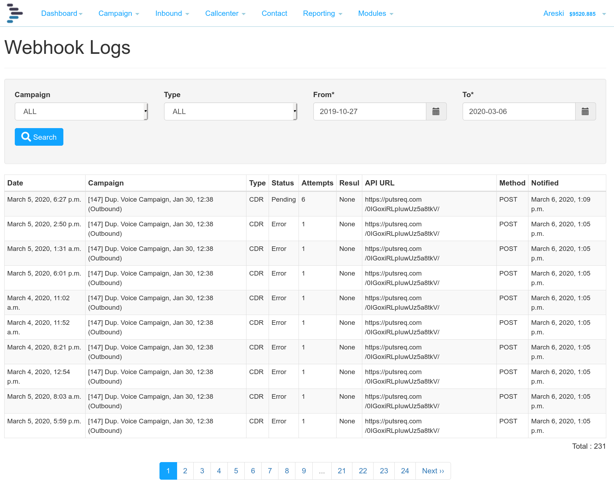The image size is (614, 492).
Task: Click the Type column header
Action: point(257,183)
